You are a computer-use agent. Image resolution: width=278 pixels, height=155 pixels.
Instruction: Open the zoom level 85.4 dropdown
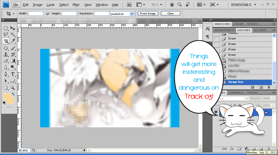pyautogui.click(x=161, y=5)
